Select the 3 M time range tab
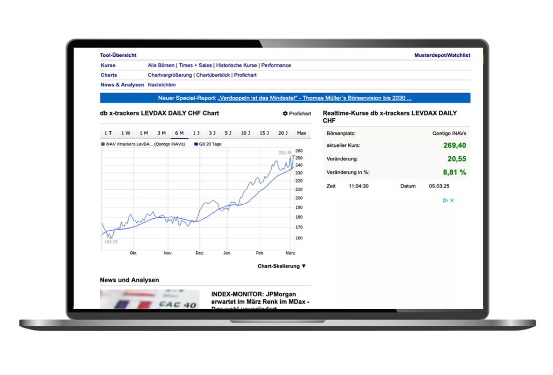Viewport: 553px width, 375px height. 161,133
